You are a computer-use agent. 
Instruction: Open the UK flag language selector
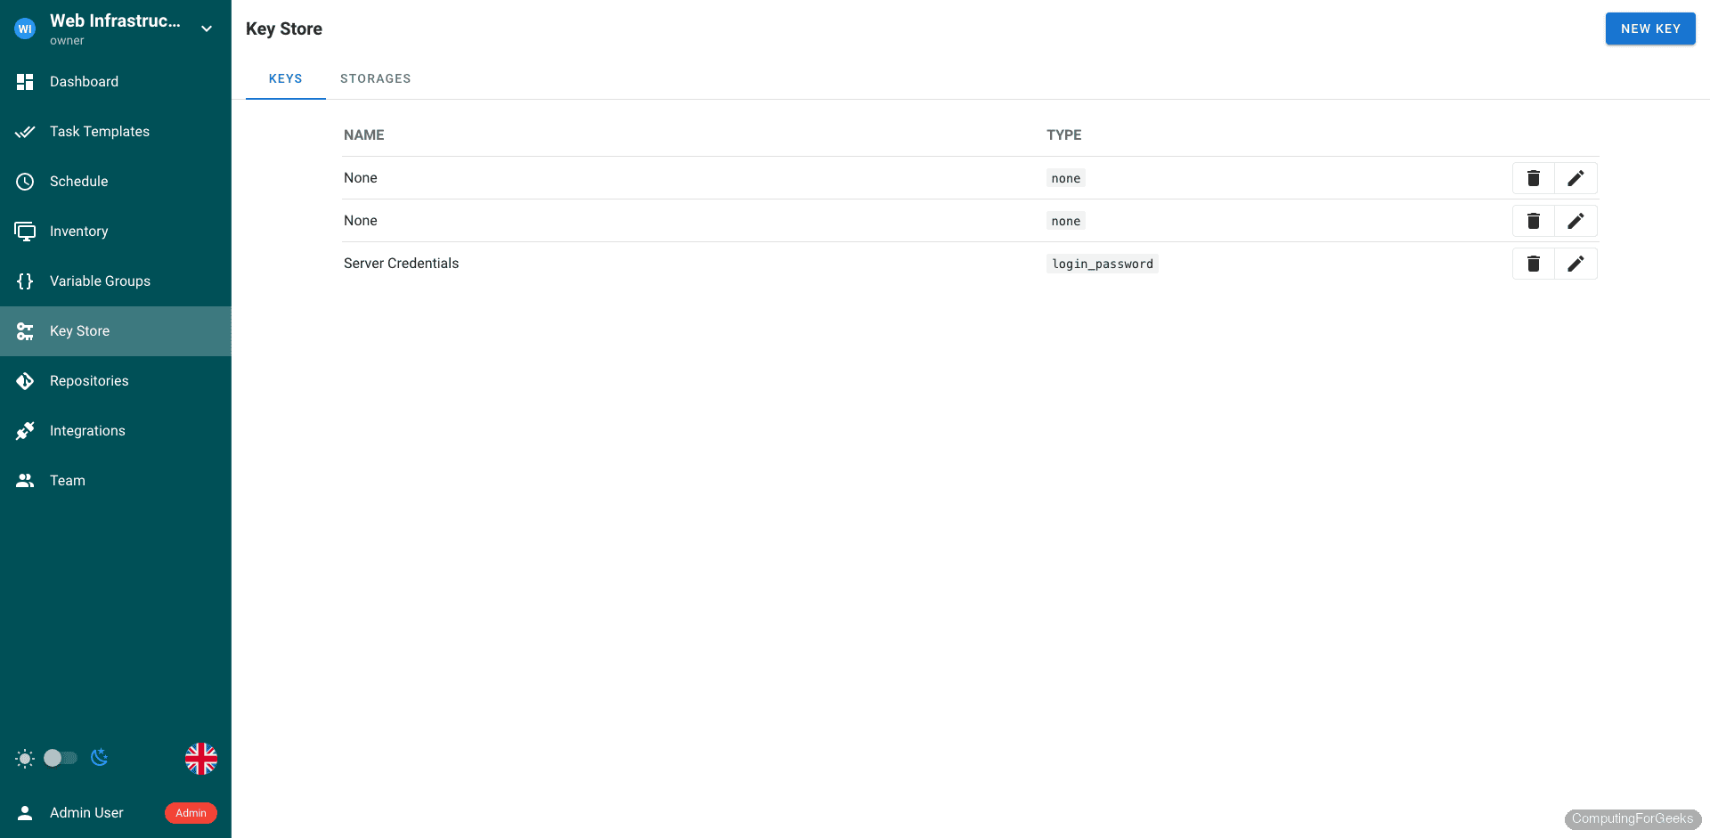pyautogui.click(x=200, y=759)
